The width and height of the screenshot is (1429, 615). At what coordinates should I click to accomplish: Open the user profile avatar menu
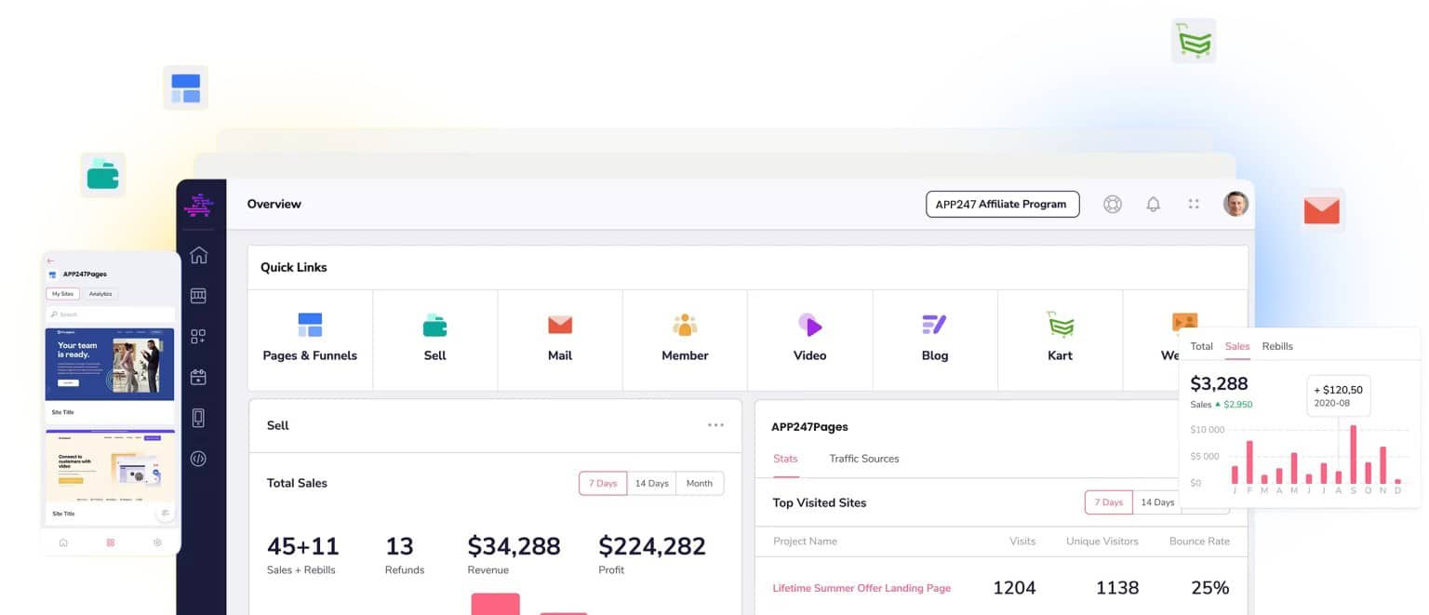[1235, 205]
